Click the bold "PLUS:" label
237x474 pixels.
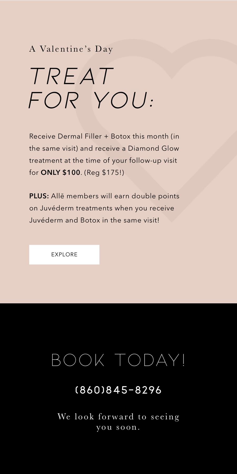(39, 196)
